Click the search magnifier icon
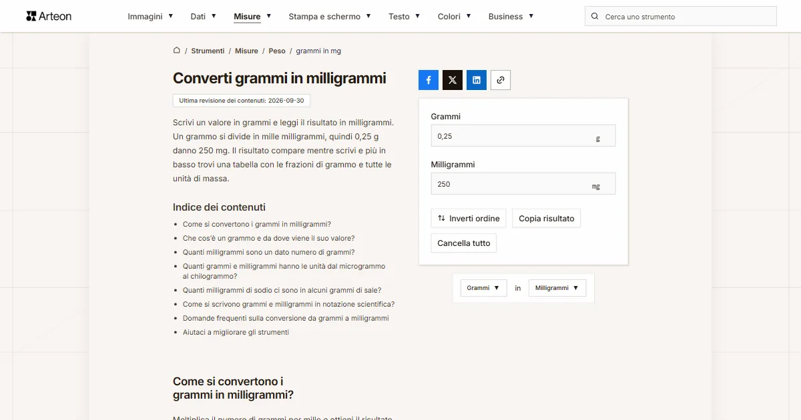The image size is (801, 420). pyautogui.click(x=595, y=17)
